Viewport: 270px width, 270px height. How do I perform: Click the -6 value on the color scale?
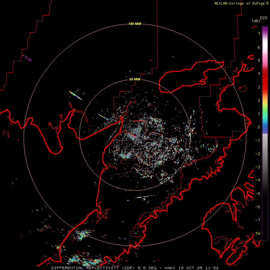pyautogui.click(x=258, y=207)
